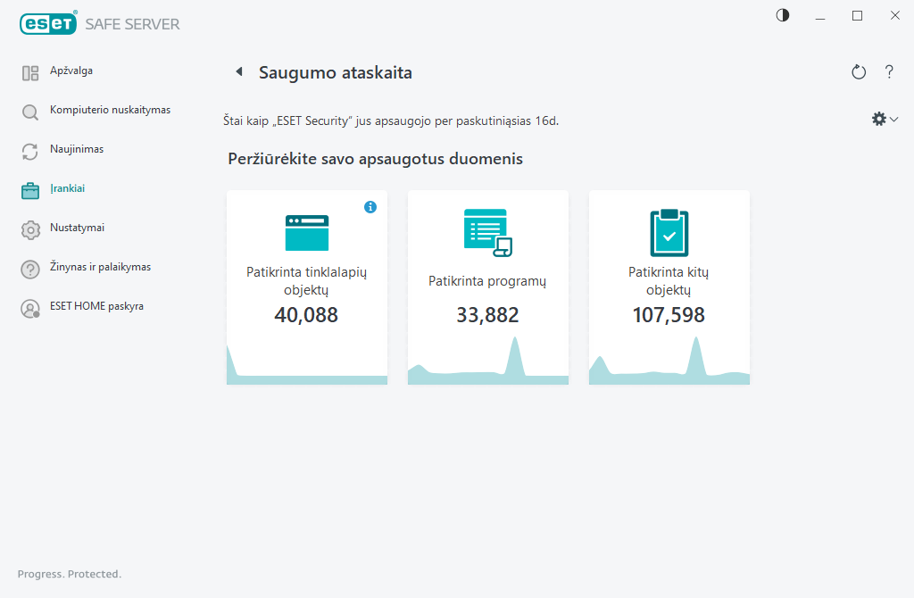Close the ESET window

pos(894,16)
